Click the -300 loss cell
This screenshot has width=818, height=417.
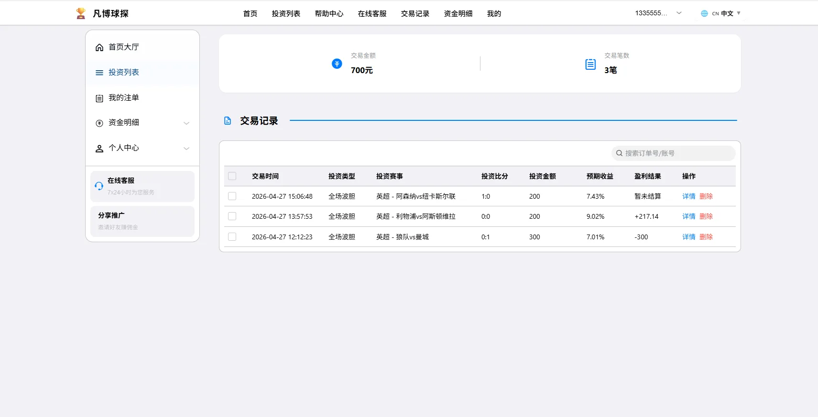click(x=641, y=237)
